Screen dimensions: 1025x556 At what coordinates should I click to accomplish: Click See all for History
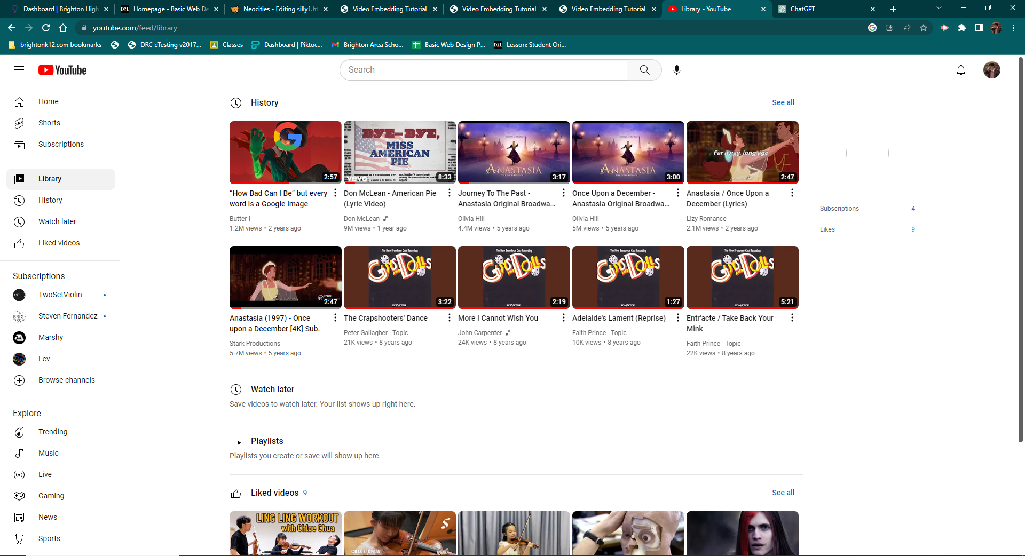(783, 102)
